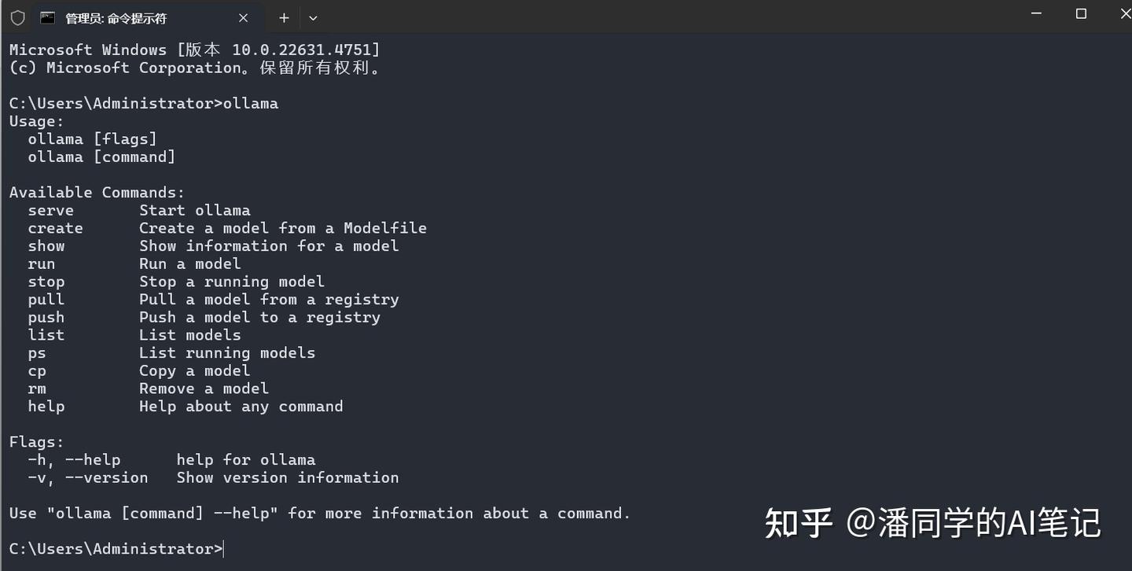Minimize the terminal window
Screen dimensions: 1132x571
pyautogui.click(x=1038, y=14)
